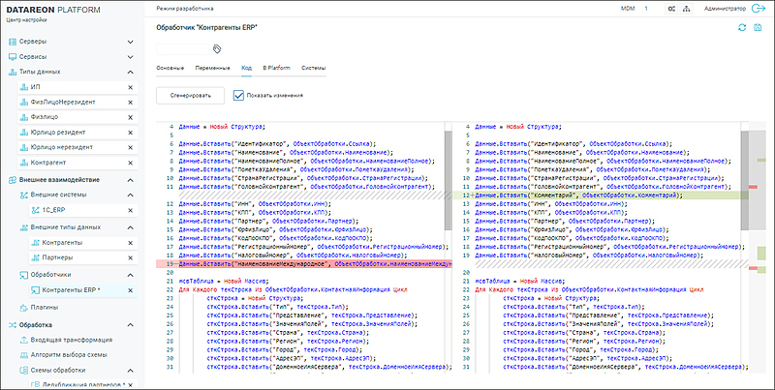Click the tag icon beside the input field
This screenshot has height=390, width=775.
pos(217,46)
